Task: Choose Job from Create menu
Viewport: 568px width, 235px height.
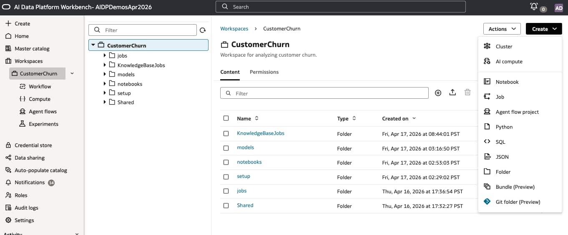Action: 520,97
